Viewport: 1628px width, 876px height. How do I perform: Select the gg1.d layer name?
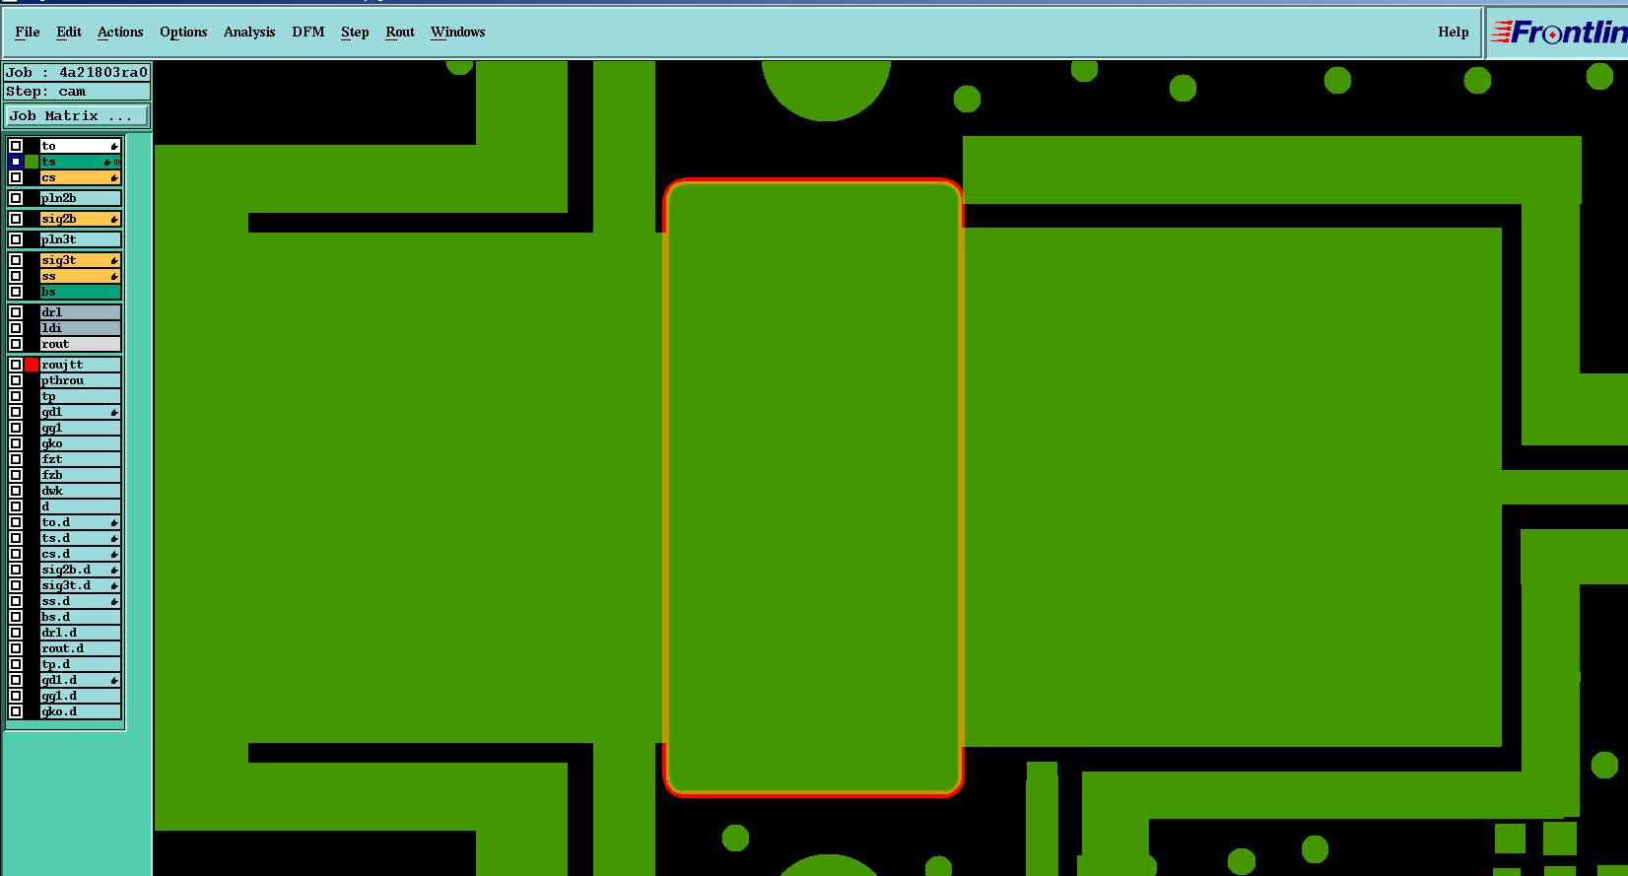tap(81, 696)
